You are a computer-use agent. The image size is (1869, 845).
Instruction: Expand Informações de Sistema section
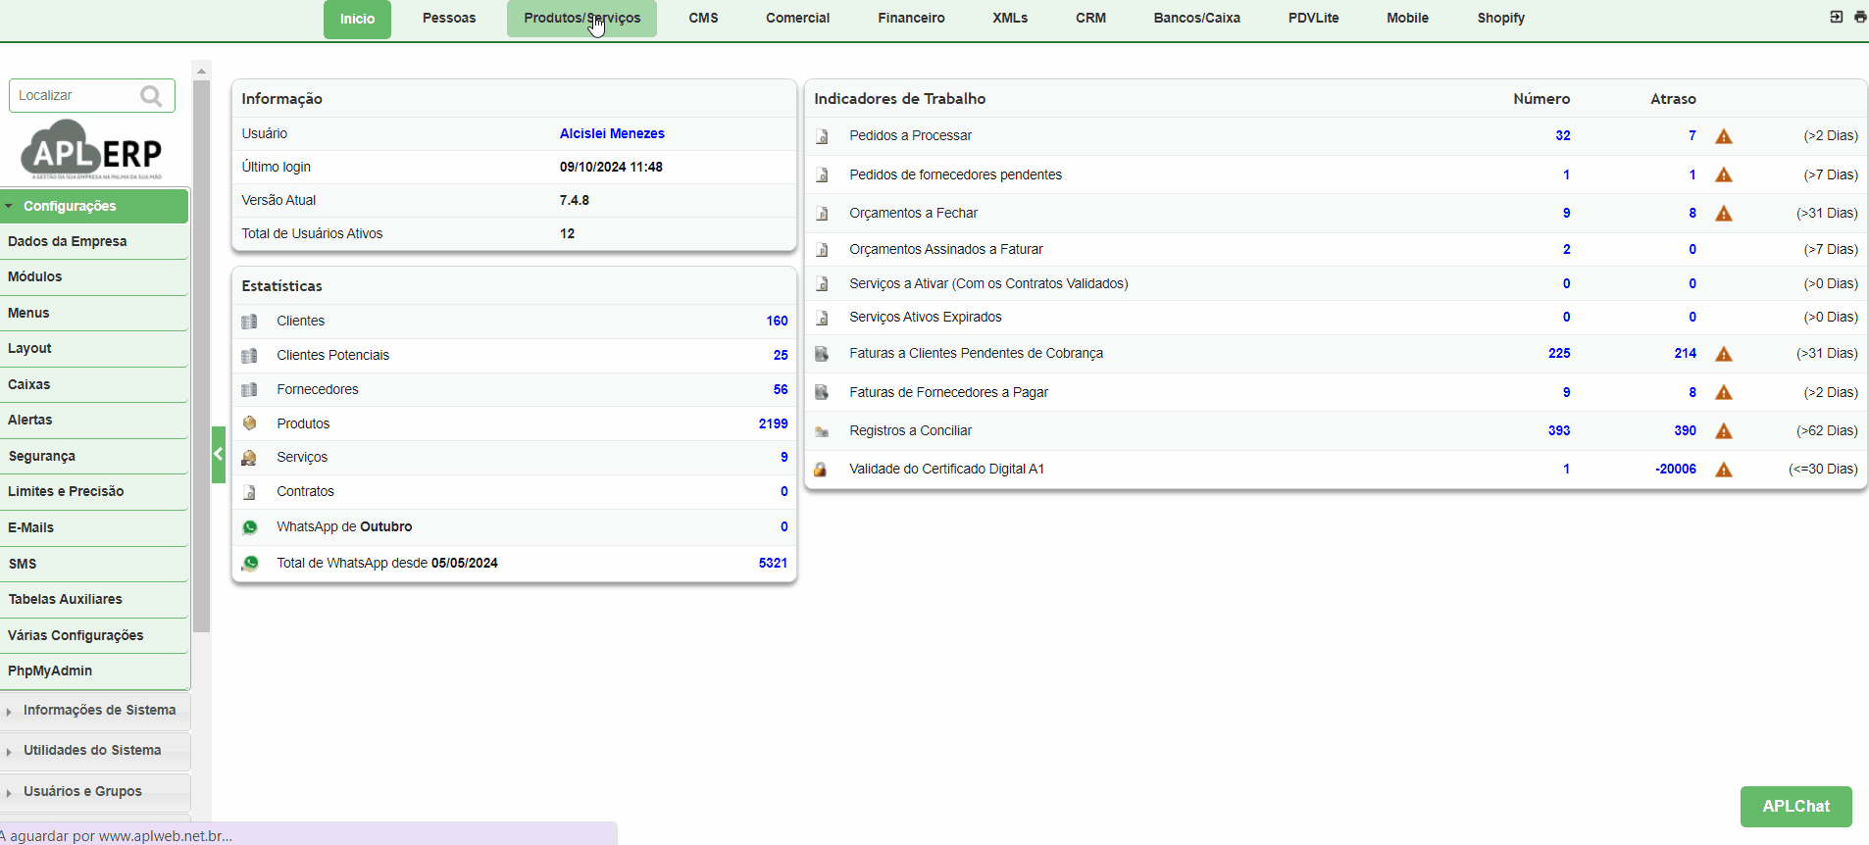tap(95, 711)
